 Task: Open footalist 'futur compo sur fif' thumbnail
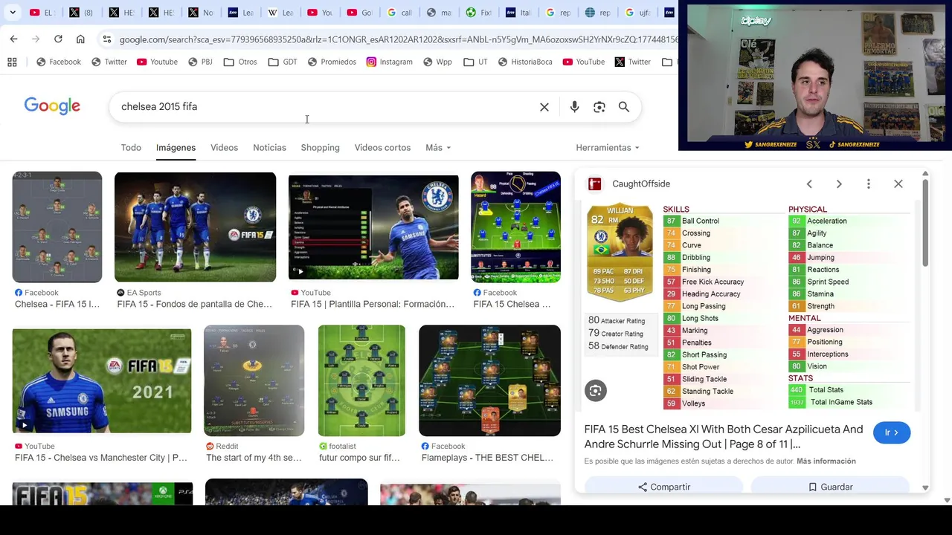tap(361, 380)
